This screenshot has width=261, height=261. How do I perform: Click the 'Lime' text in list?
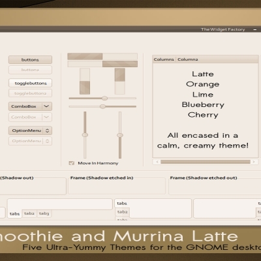click(x=203, y=95)
